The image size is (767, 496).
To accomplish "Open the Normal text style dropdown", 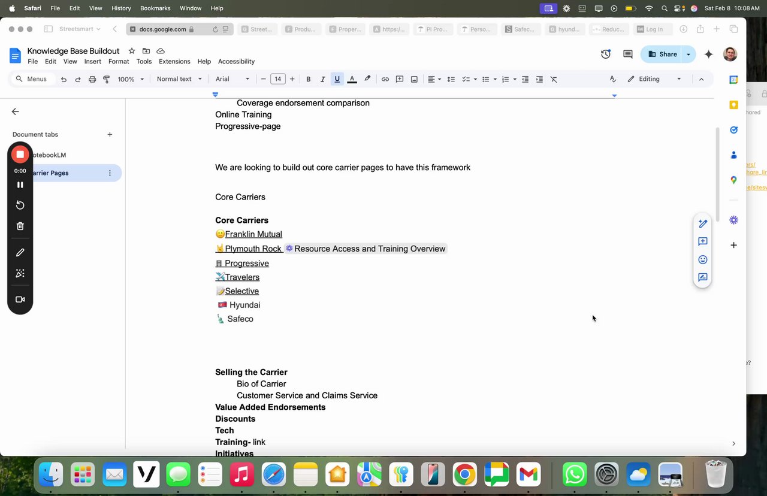I will click(179, 79).
